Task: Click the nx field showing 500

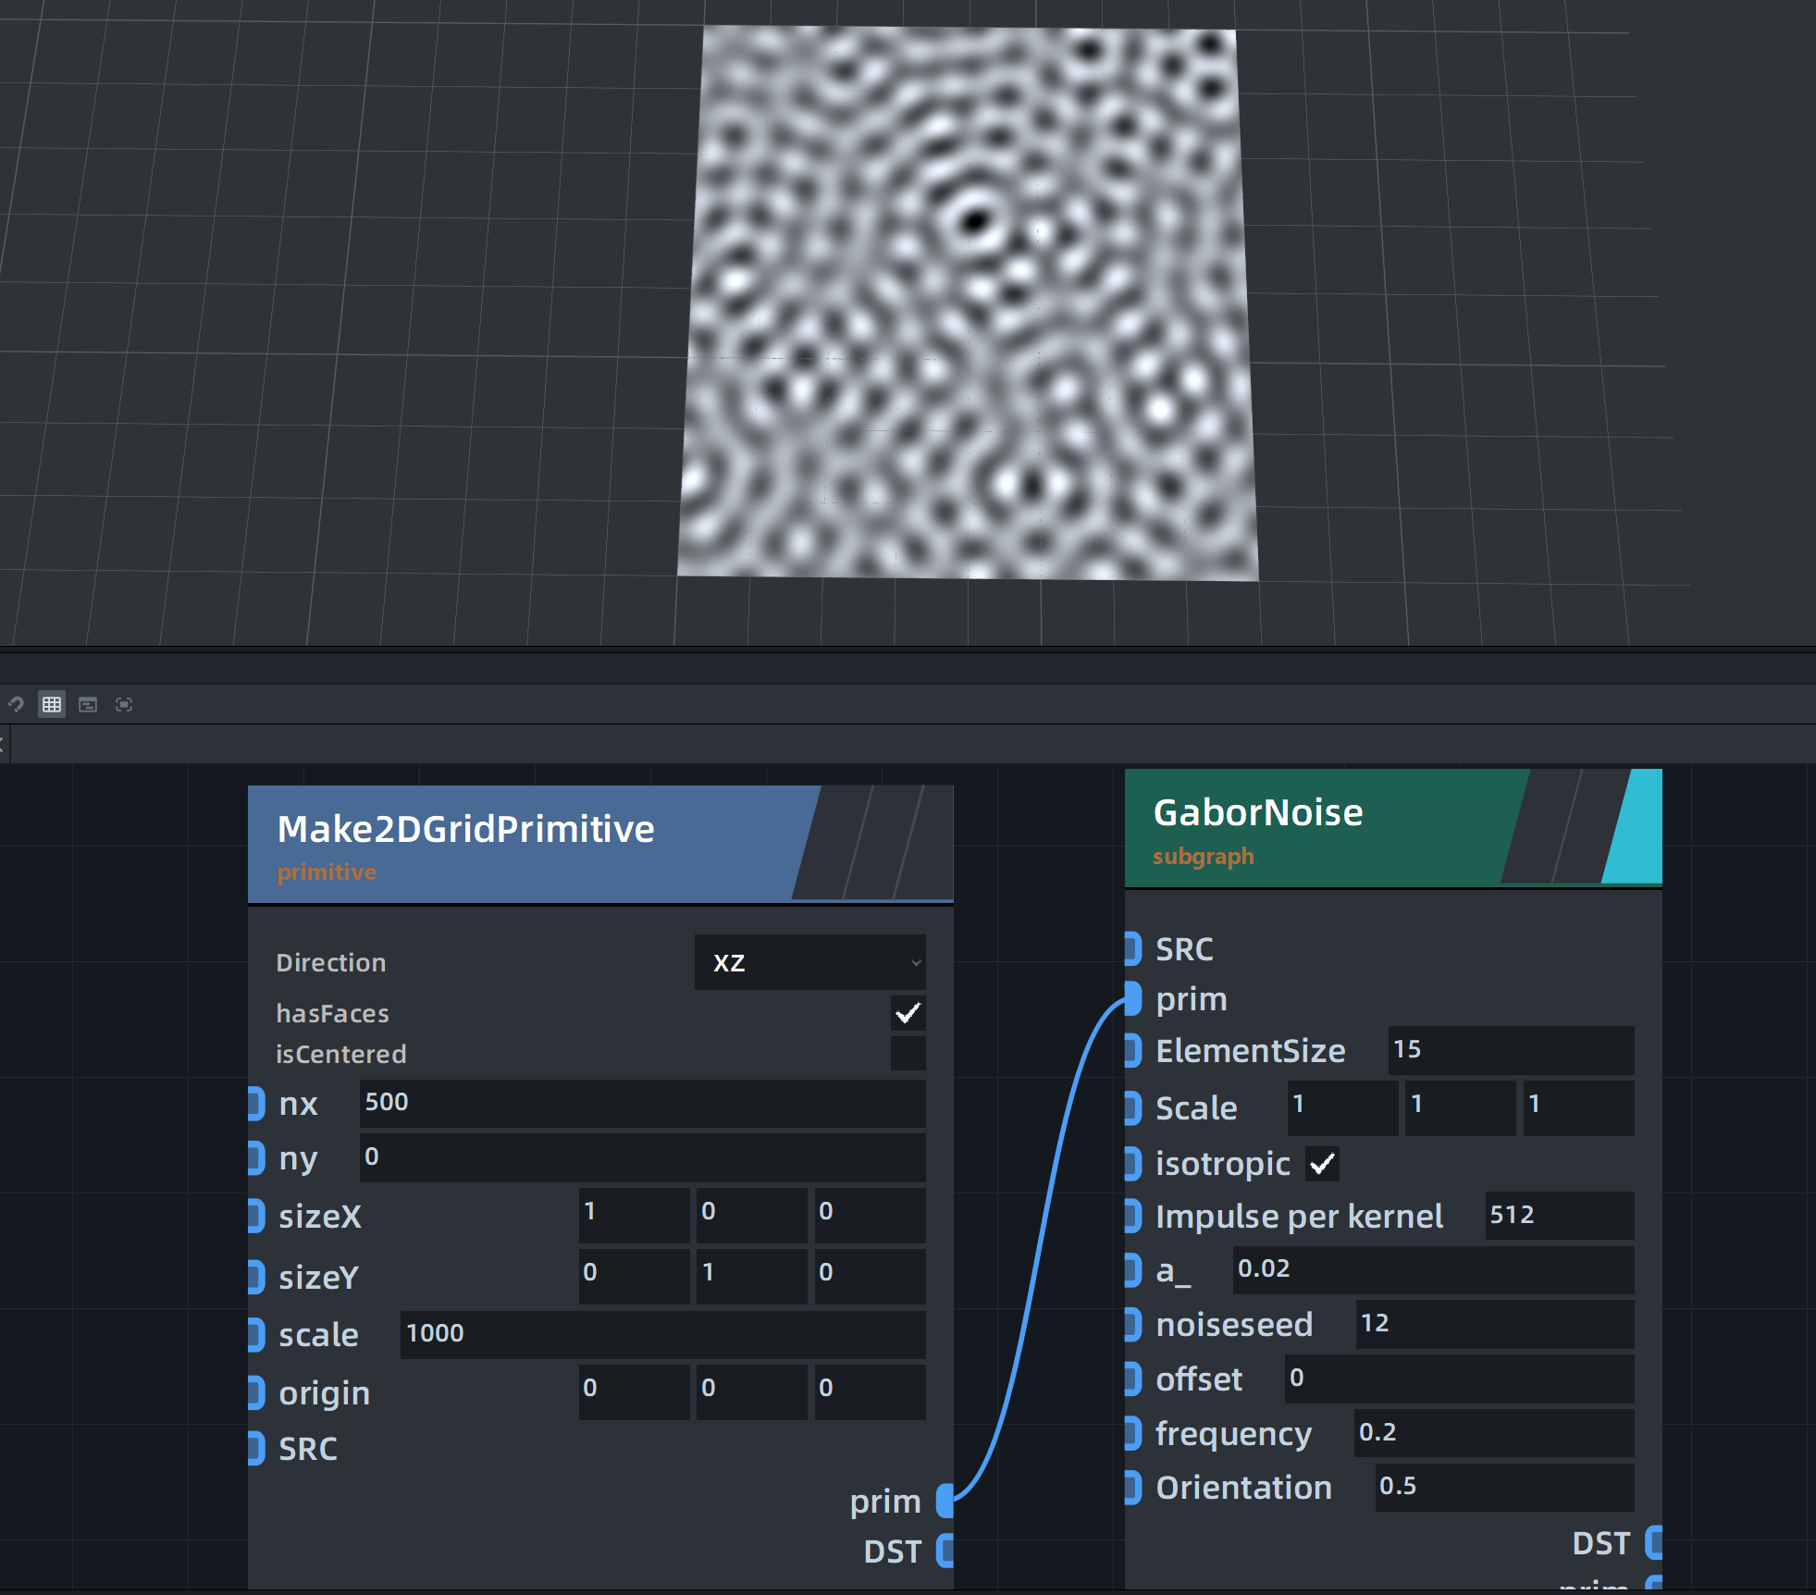Action: coord(642,1103)
